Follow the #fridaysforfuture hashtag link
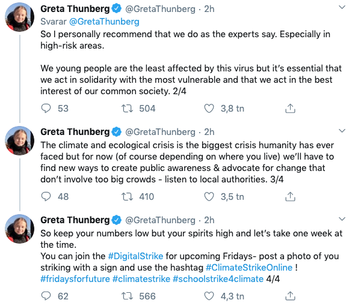 pyautogui.click(x=75, y=279)
